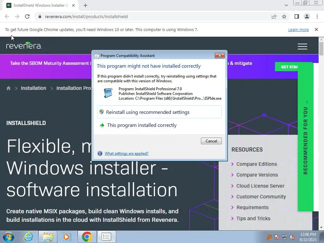The height and width of the screenshot is (243, 324).
Task: Expand the tab search chevron
Action: (x=286, y=5)
